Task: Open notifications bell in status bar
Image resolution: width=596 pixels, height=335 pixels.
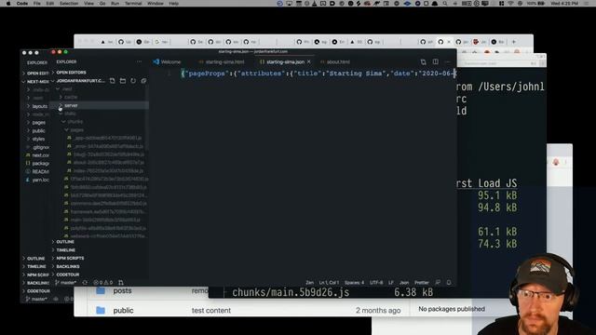Action: click(x=449, y=282)
